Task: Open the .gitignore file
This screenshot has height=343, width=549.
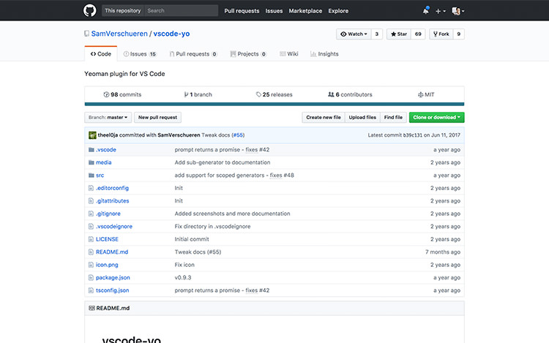Action: coord(108,214)
